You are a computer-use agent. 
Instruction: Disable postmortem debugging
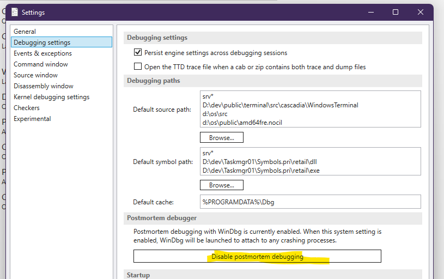click(257, 256)
